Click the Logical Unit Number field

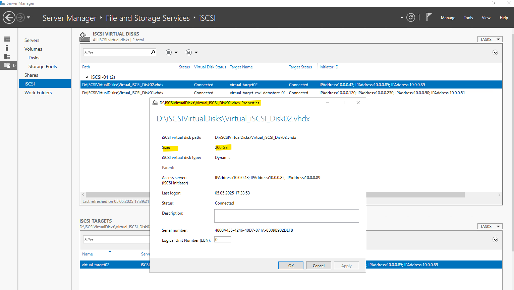[x=223, y=239]
